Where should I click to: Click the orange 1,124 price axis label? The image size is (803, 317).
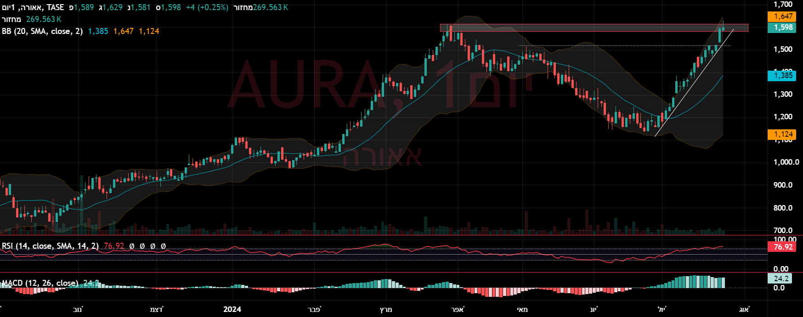coord(781,134)
